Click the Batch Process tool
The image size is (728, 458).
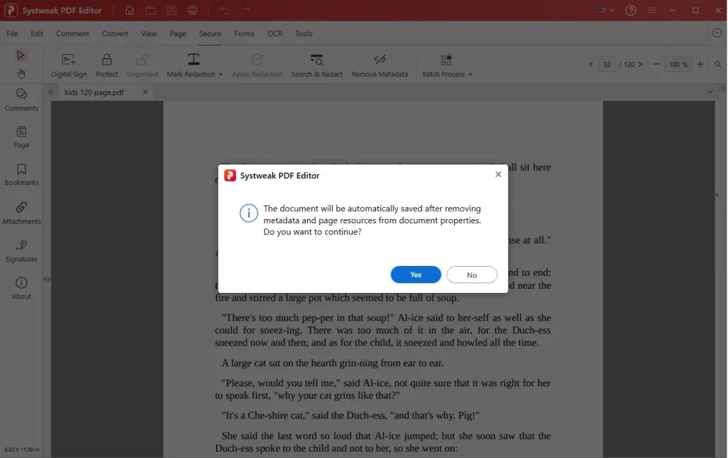[444, 65]
